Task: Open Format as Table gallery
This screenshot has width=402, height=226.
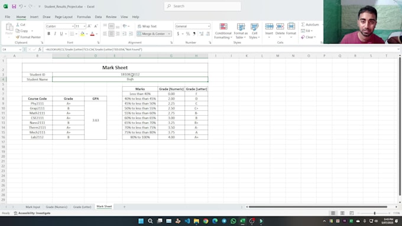Action: (241, 31)
